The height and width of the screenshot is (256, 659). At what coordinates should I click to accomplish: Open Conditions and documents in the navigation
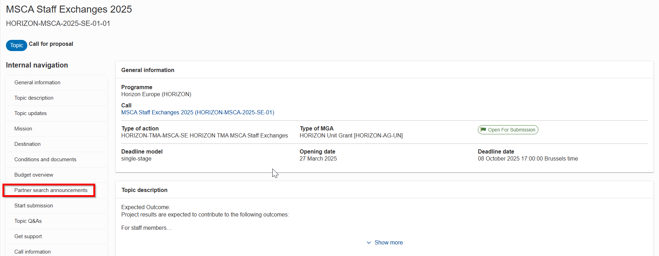click(56, 159)
